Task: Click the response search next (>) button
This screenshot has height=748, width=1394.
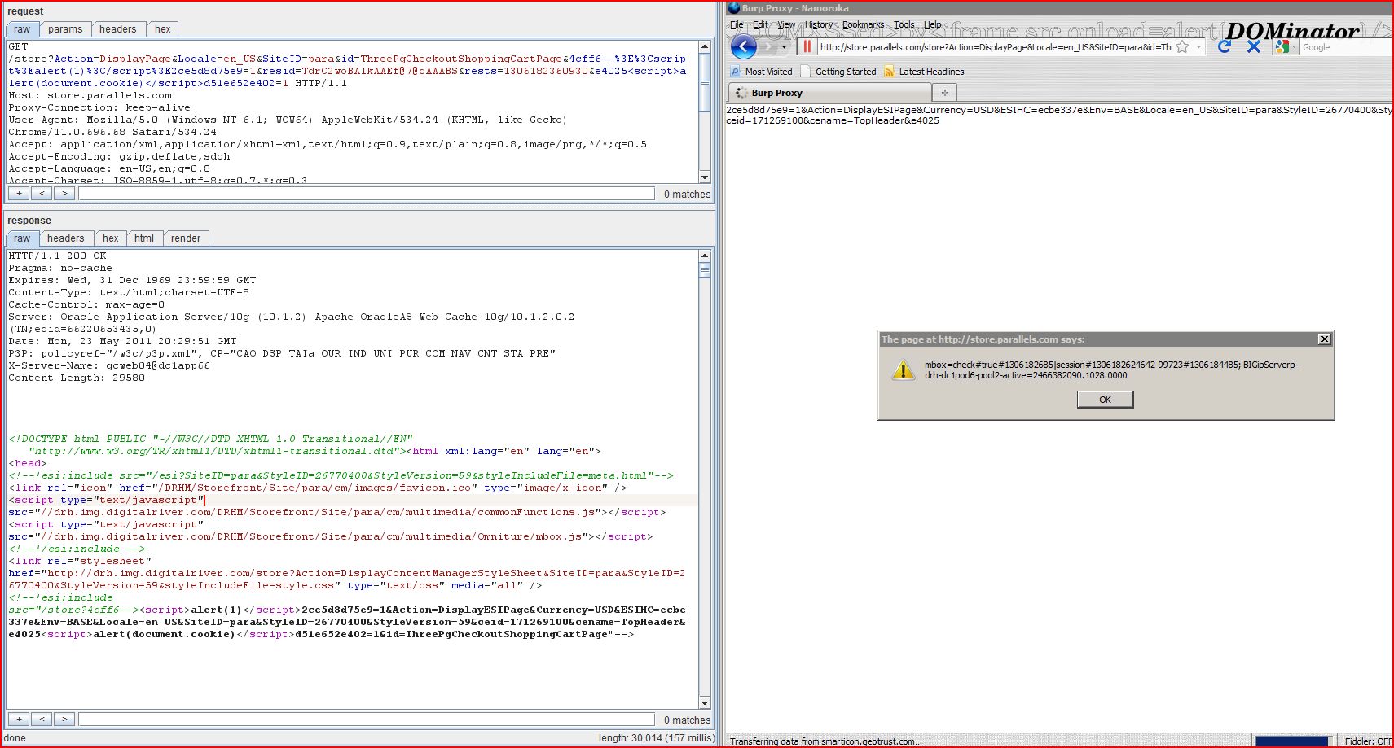Action: [64, 720]
